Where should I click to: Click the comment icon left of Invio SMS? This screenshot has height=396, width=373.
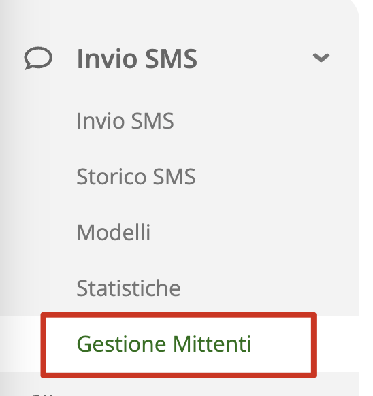point(38,58)
